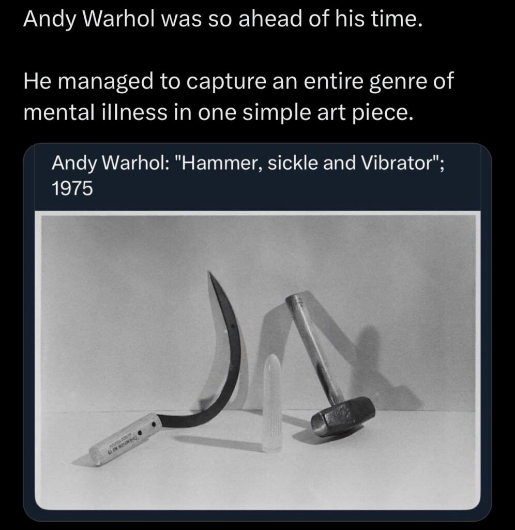Click the words "mental illness" in the post
This screenshot has height=530, width=515.
pyautogui.click(x=95, y=112)
